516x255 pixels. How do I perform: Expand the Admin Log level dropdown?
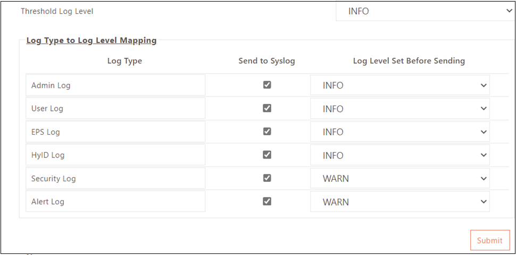400,85
